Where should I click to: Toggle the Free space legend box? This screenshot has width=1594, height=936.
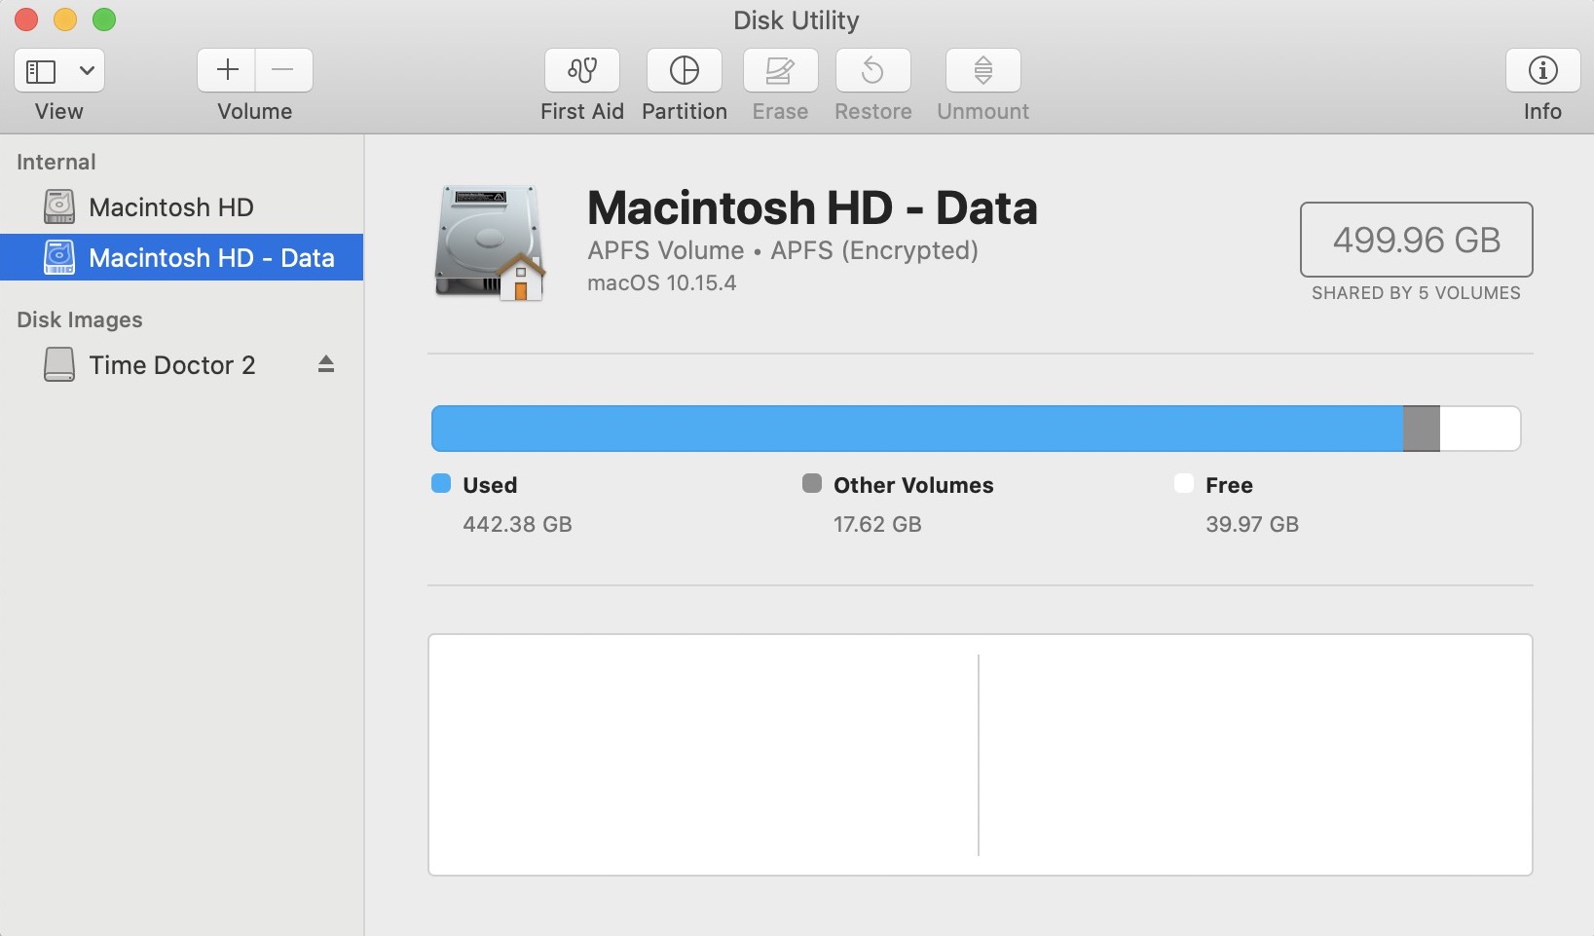click(1183, 483)
